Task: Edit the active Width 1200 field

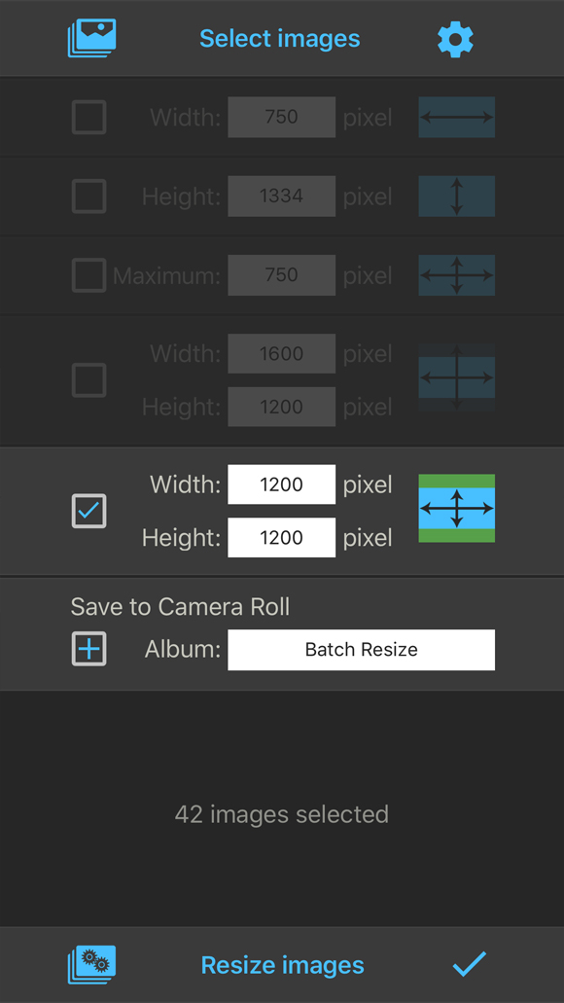Action: pyautogui.click(x=281, y=484)
